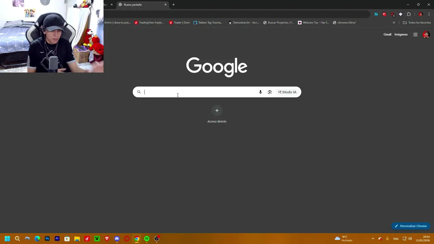
Task: Click extension icon with badge 1
Action: (393, 15)
